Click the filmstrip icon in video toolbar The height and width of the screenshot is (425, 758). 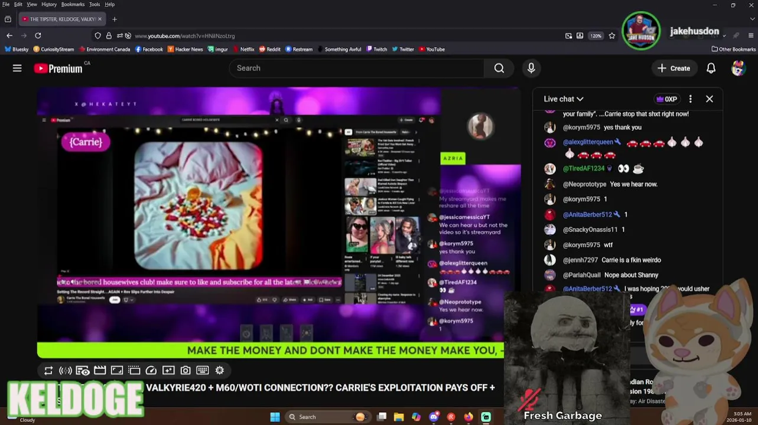[134, 371]
